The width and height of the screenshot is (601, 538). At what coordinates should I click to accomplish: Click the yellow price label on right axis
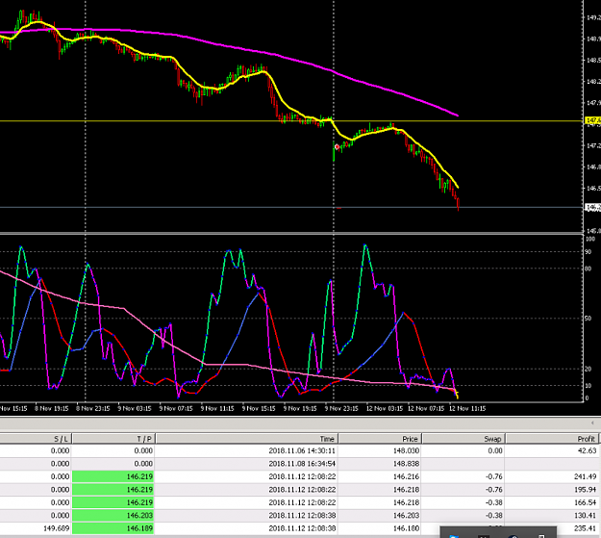(x=593, y=121)
